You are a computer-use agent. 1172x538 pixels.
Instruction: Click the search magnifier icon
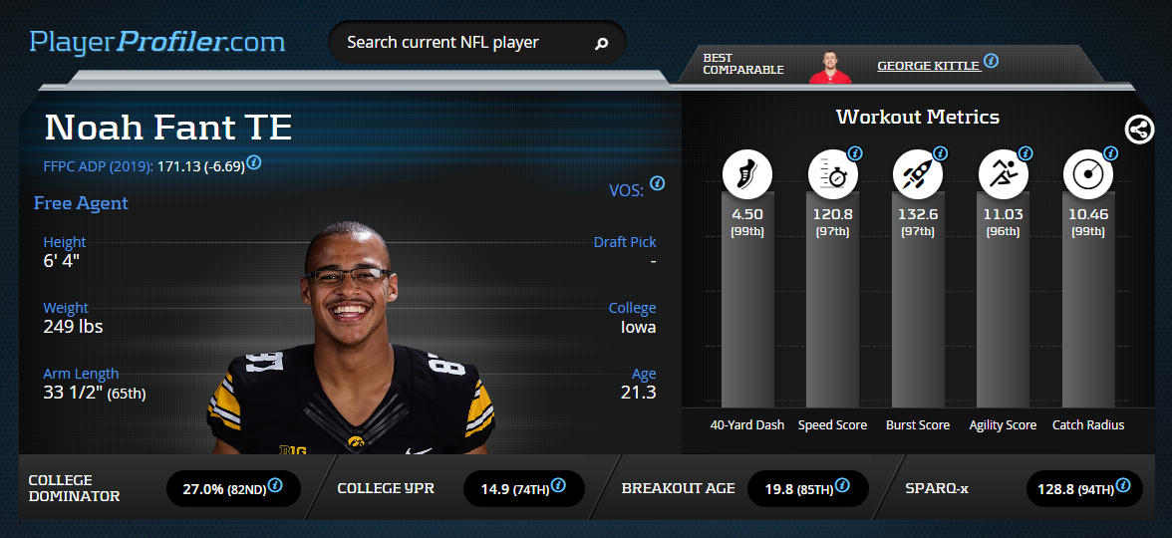(x=601, y=44)
